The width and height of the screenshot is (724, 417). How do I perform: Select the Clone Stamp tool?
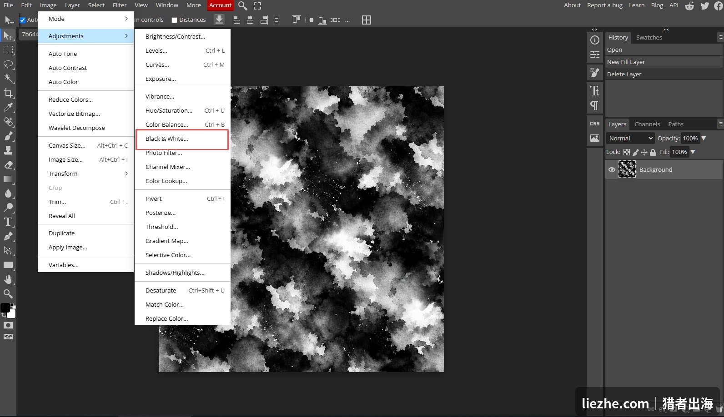point(8,150)
